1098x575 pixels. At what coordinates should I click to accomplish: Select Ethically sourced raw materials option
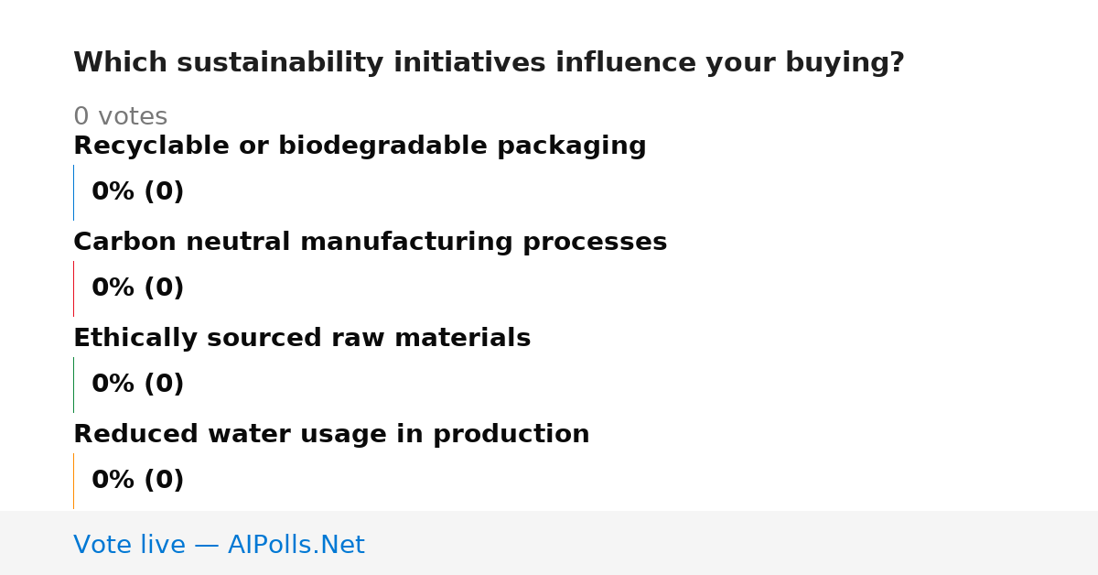[x=302, y=339]
